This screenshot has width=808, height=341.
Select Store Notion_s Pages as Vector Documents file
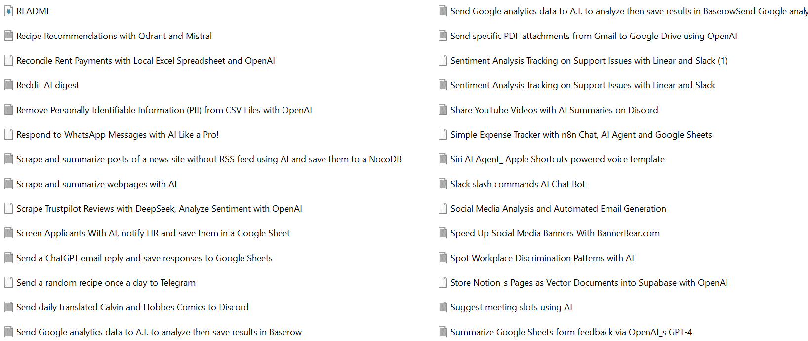(x=589, y=283)
